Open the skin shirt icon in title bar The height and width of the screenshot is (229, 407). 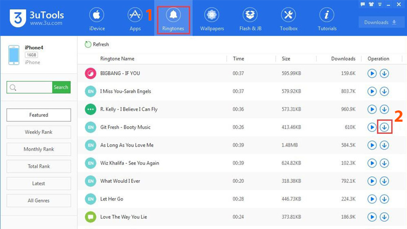pyautogui.click(x=371, y=4)
